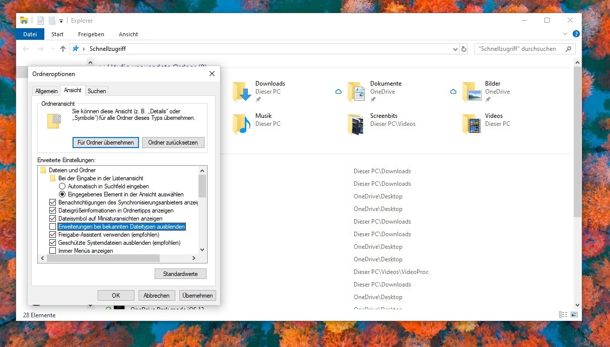Click the chevron after the star in address bar
The height and width of the screenshot is (347, 610).
[84, 49]
